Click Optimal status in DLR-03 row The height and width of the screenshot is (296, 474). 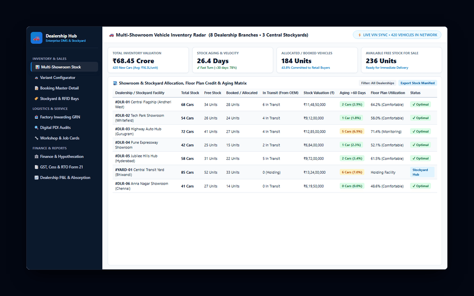pyautogui.click(x=421, y=131)
